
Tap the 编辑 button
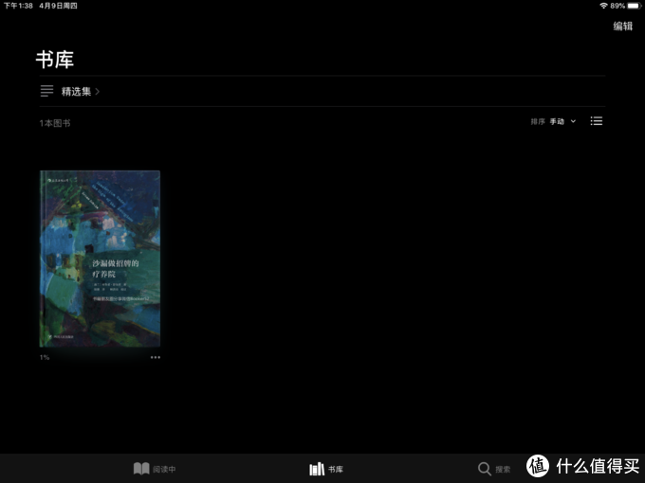click(x=623, y=27)
